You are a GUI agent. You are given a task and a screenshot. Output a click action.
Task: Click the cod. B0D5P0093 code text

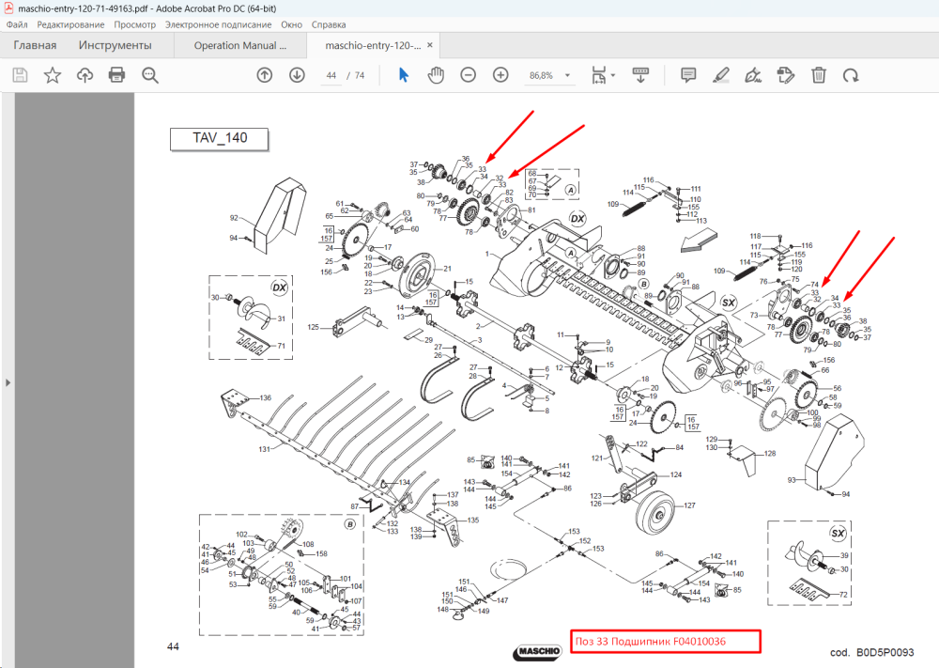[x=872, y=652]
